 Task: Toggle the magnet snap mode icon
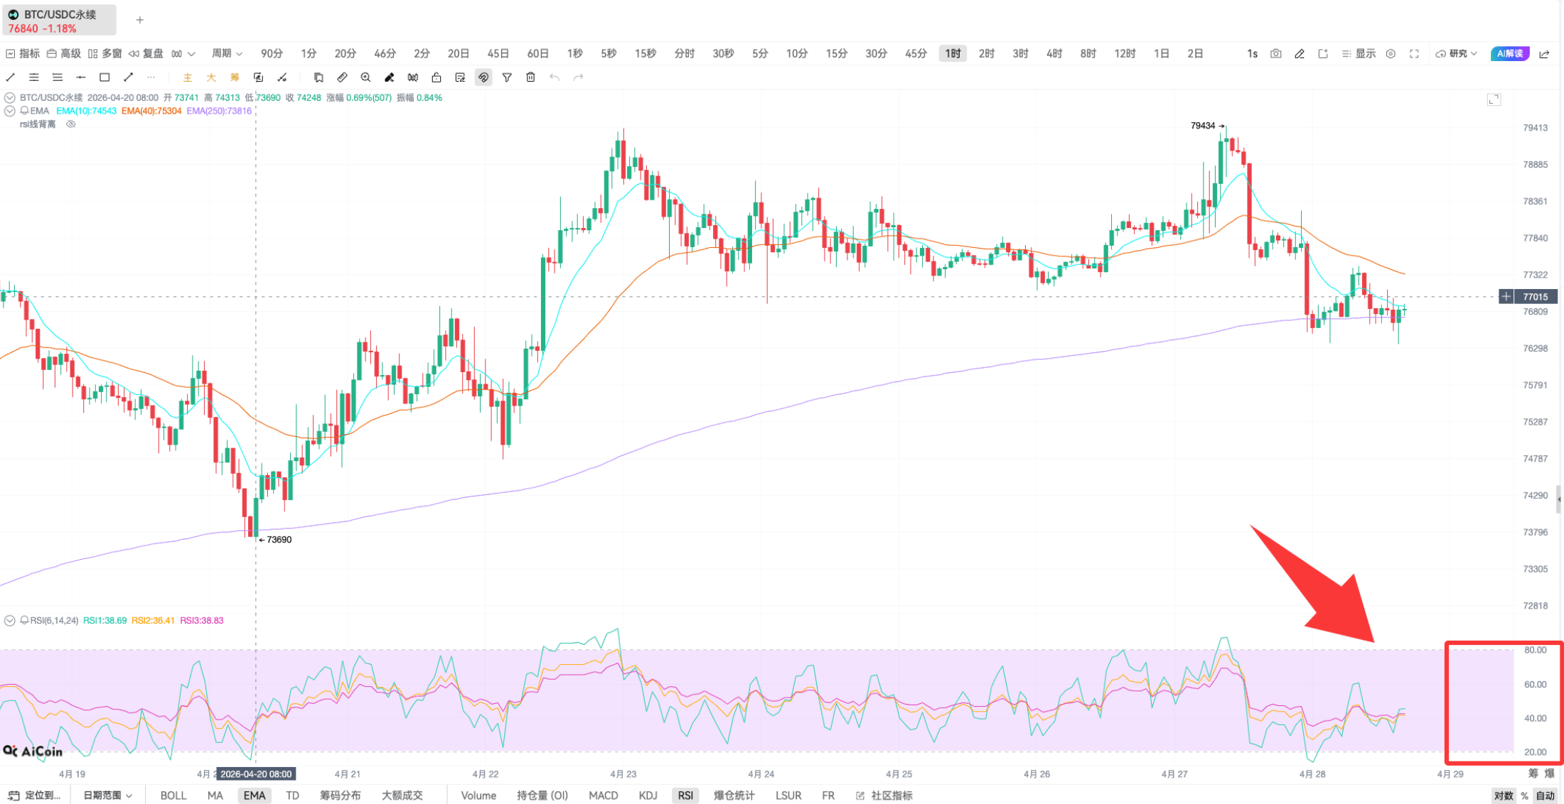[x=483, y=77]
